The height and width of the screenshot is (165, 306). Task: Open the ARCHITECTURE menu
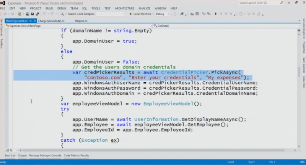[125, 8]
